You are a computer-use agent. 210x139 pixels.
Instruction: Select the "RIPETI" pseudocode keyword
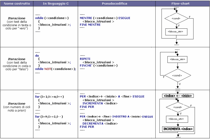click(x=85, y=59)
